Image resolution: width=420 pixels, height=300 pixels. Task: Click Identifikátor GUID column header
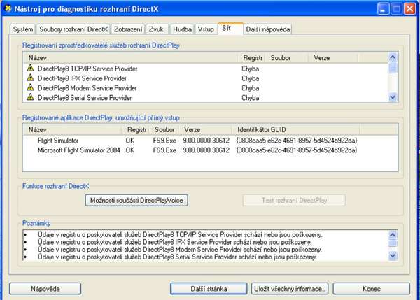(295, 130)
